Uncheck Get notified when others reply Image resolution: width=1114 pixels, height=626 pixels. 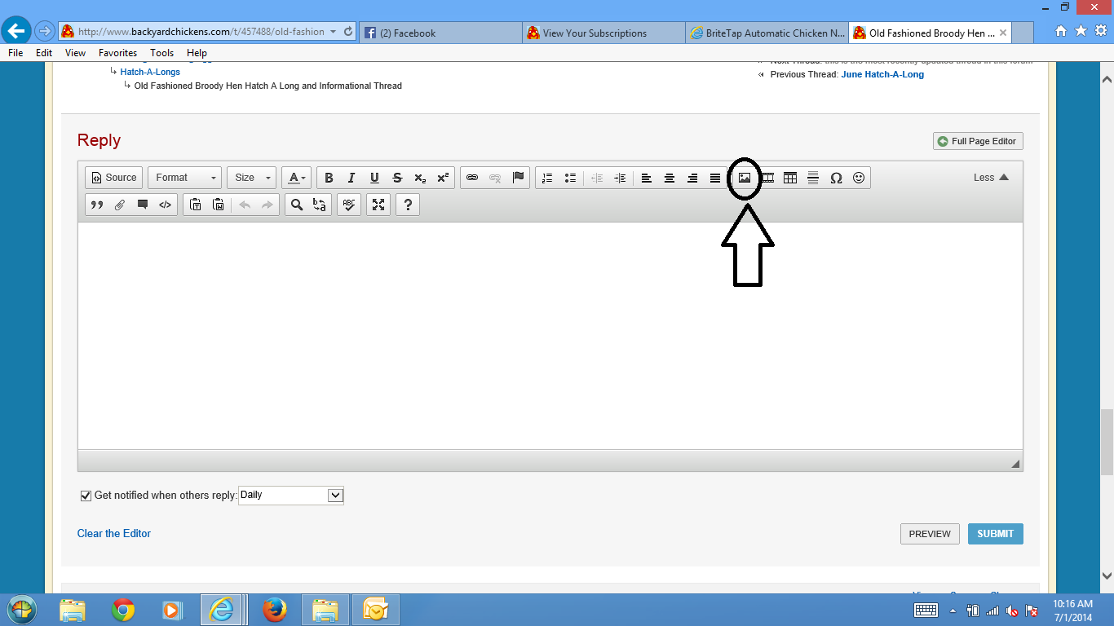(x=86, y=496)
